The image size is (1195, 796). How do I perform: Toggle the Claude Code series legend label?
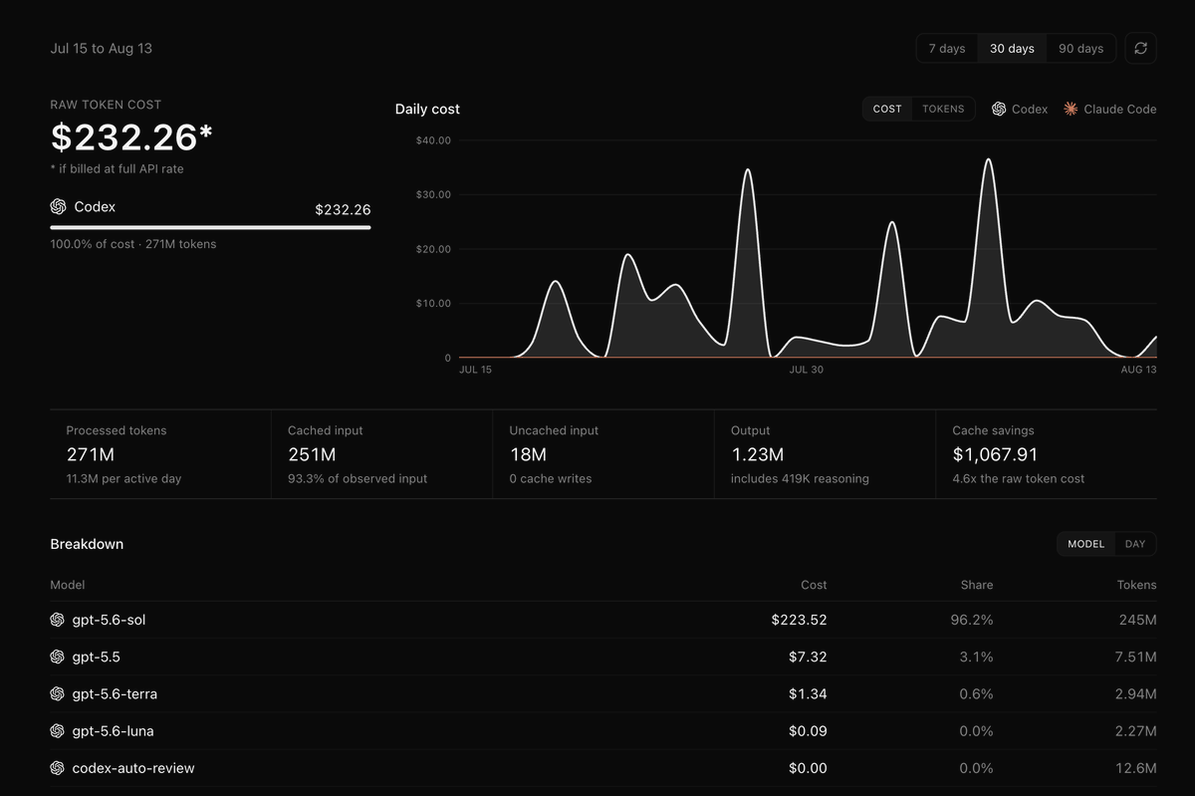click(1120, 109)
